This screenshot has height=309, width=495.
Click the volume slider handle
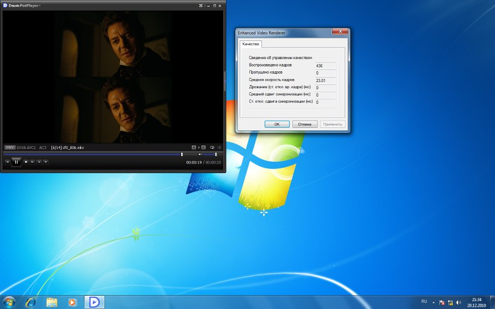216,154
